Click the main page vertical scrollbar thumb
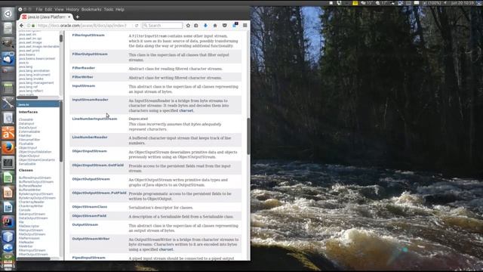483x272 pixels. (x=248, y=136)
